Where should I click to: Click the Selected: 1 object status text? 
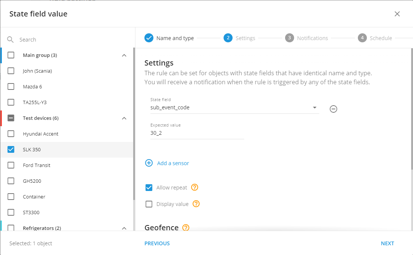click(x=31, y=243)
